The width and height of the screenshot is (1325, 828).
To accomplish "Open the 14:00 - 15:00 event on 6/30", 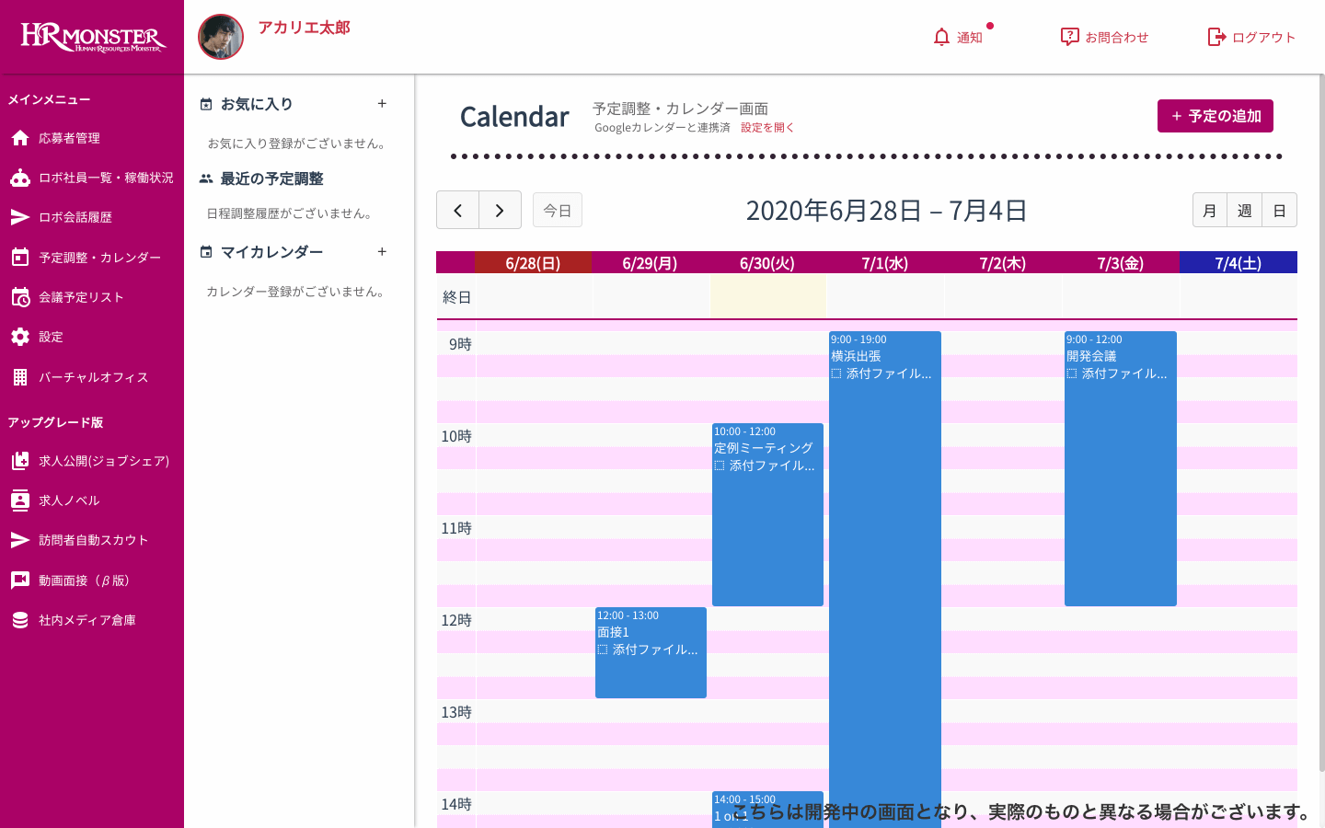I will 767,810.
